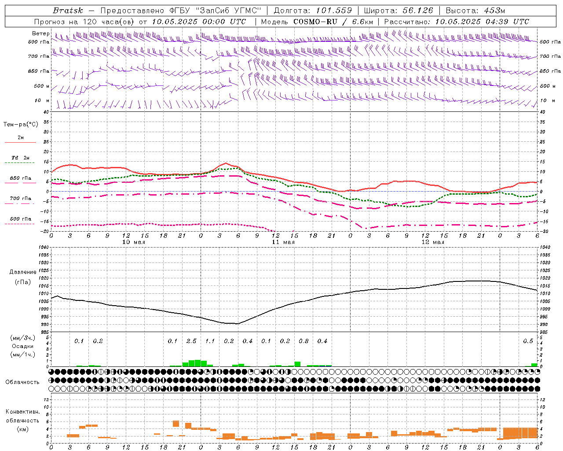Click the 2.5 precipitation value
The height and width of the screenshot is (451, 563).
coord(191,341)
